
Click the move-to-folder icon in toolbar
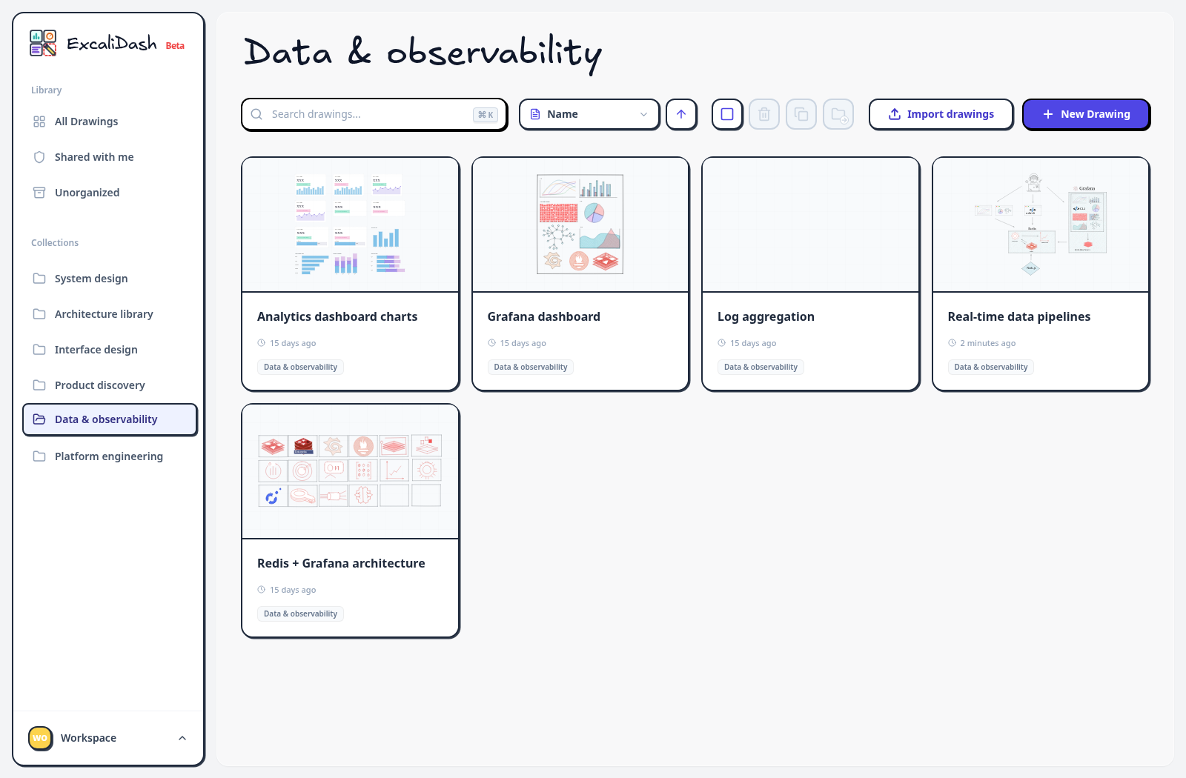(838, 114)
